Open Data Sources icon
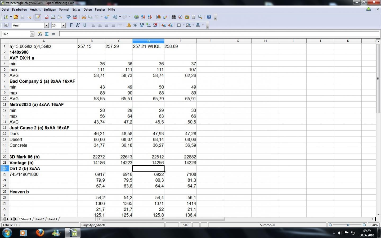Viewport: 381px width, 238px height. pos(194,17)
